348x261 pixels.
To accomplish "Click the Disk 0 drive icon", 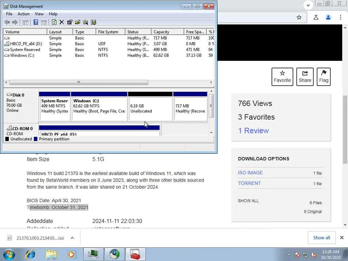I will 9,95.
